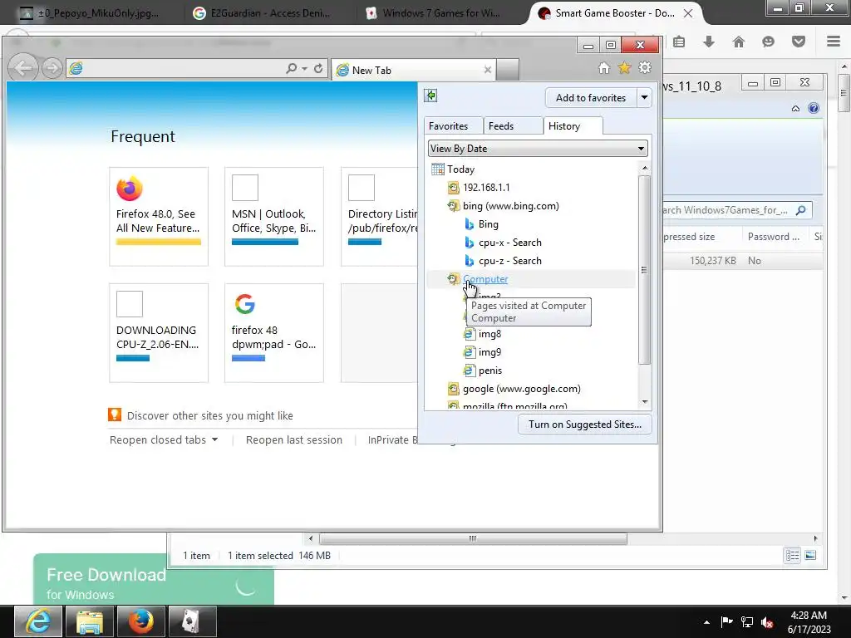Click the Firefox Pocket icon
Screen dimensions: 851x638
click(799, 42)
